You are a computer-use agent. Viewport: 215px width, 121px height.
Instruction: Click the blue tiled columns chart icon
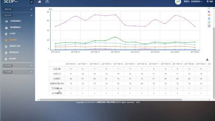click(x=209, y=19)
